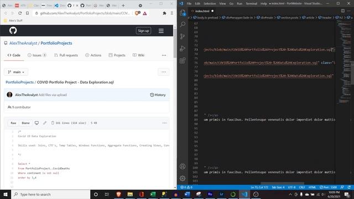The image size is (354, 199).
Task: Click Ln 73, Col 172 status item
Action: coord(259,187)
